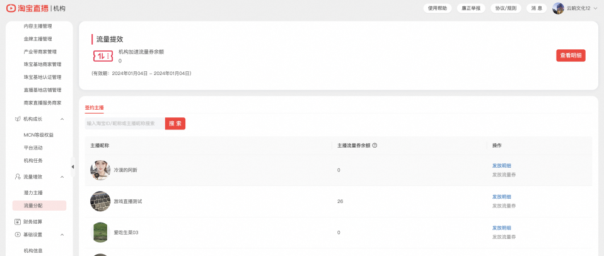Open 发放明细 for 游戏直播测试

[x=501, y=197]
